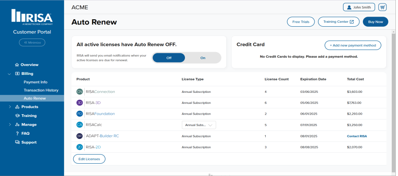Click the Manage users icon
Viewport: 398px width, 176px height.
[17, 125]
